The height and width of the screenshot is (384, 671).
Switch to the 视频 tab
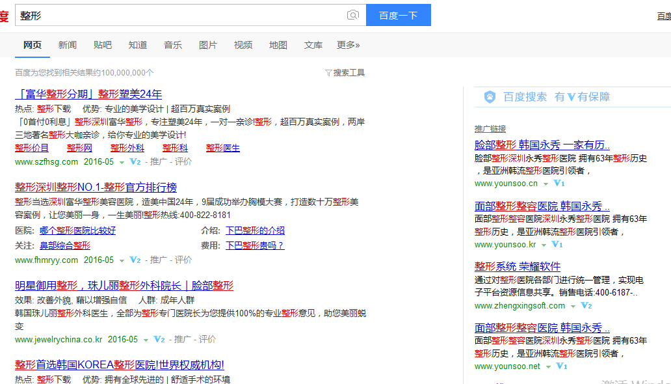click(x=243, y=45)
